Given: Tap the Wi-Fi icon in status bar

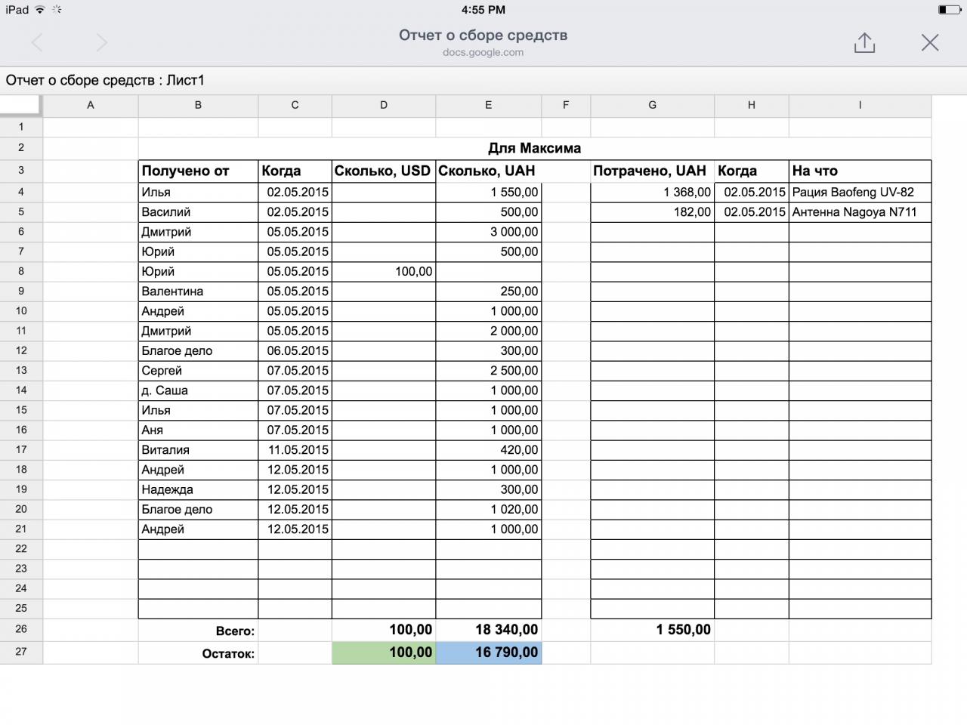Looking at the screenshot, I should pos(39,10).
